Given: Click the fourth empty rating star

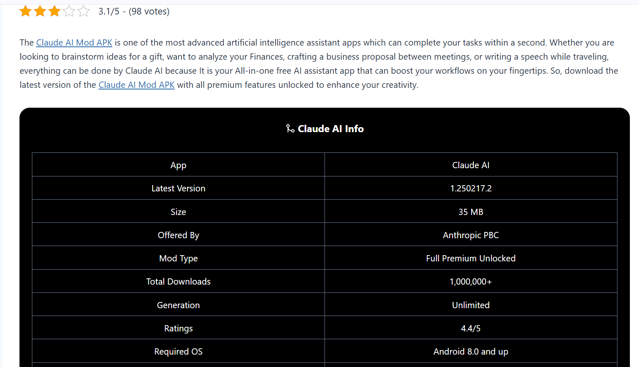Looking at the screenshot, I should pyautogui.click(x=69, y=11).
